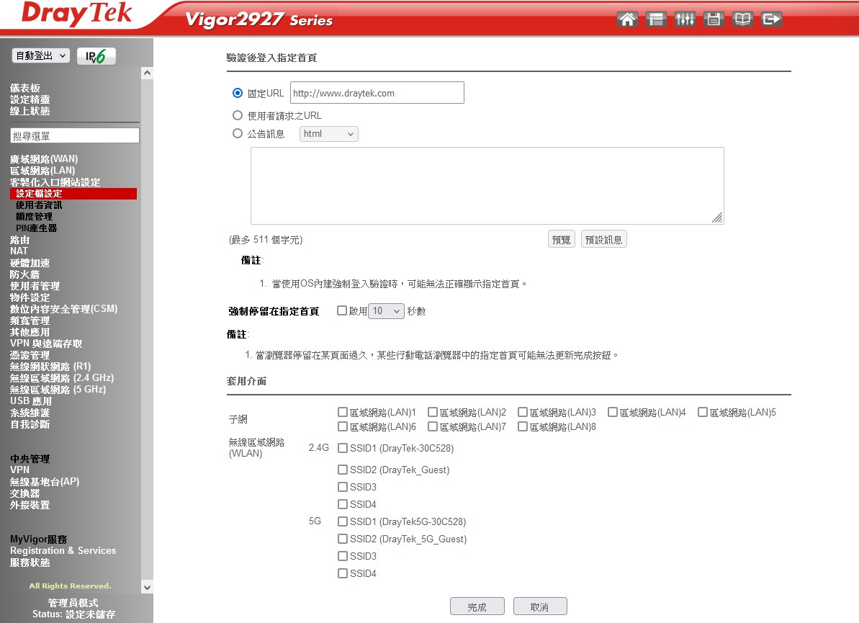Click the IPv6 icon button
Viewport: 859px width, 623px height.
pyautogui.click(x=96, y=56)
